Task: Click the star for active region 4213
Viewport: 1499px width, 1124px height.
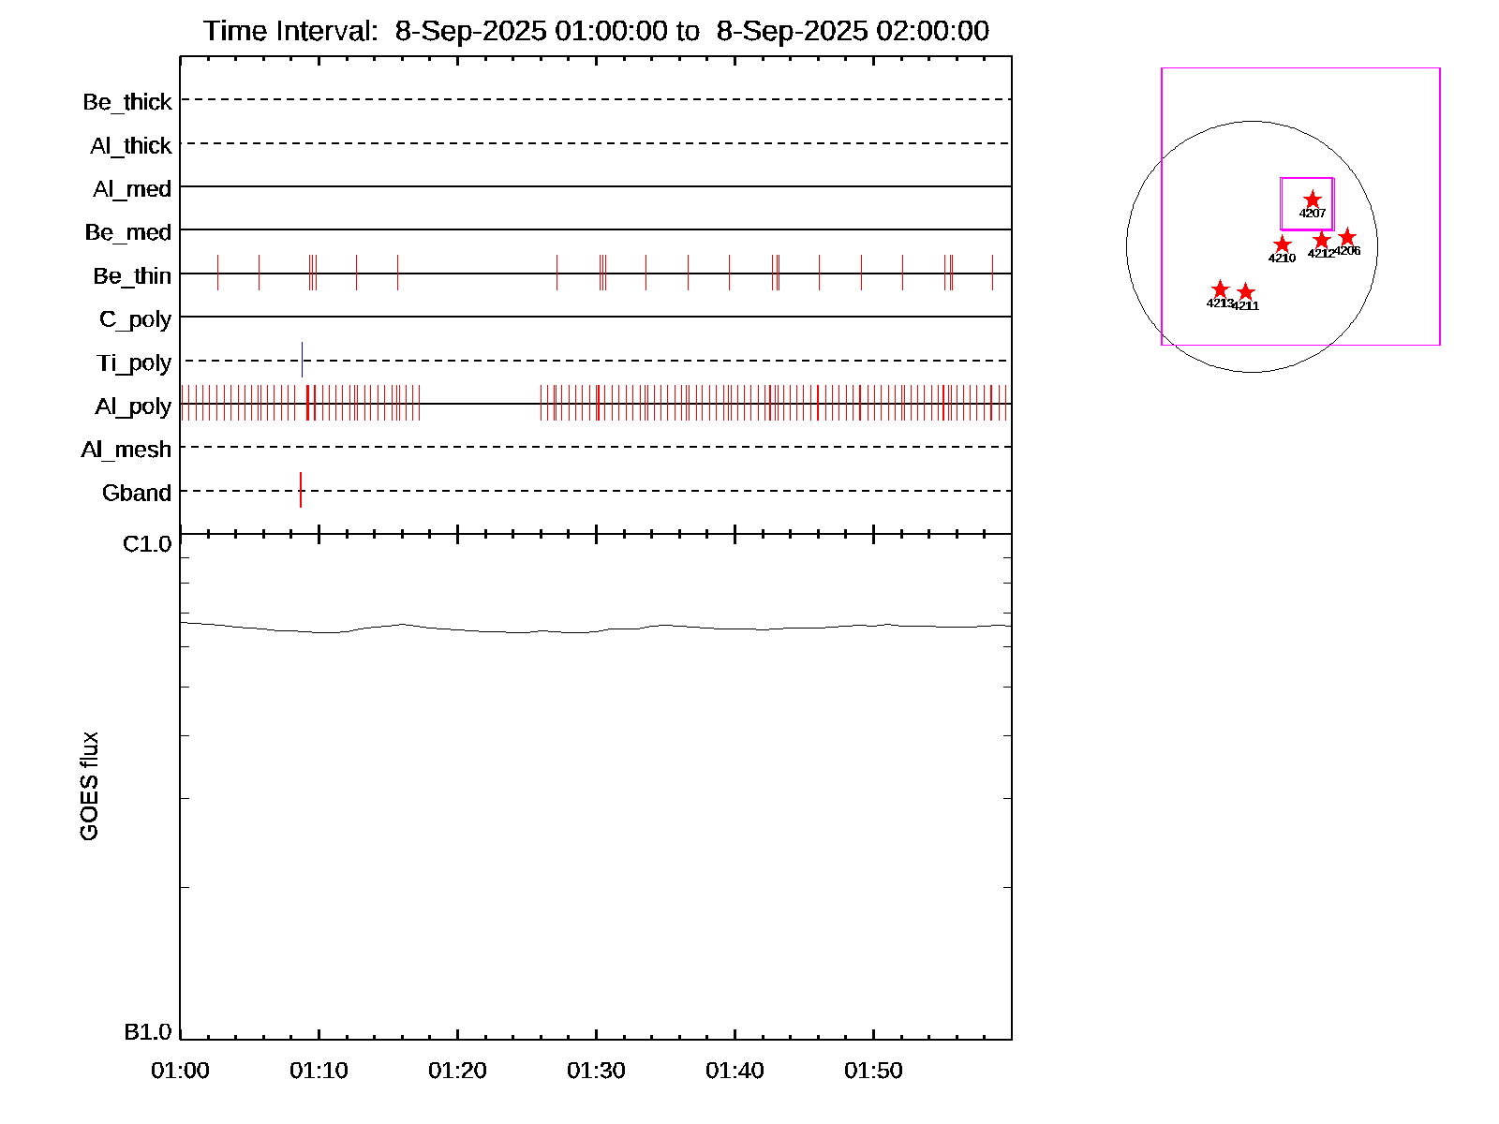Action: click(1220, 289)
